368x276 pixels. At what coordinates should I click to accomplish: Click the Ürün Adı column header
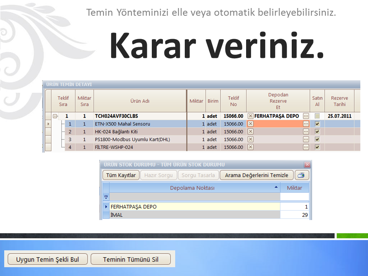(140, 101)
